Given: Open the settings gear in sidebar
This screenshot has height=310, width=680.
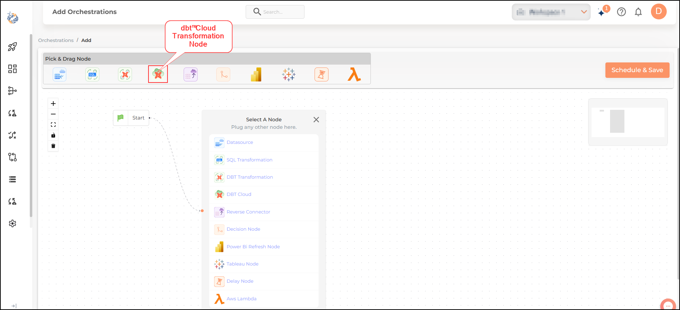Looking at the screenshot, I should (13, 224).
